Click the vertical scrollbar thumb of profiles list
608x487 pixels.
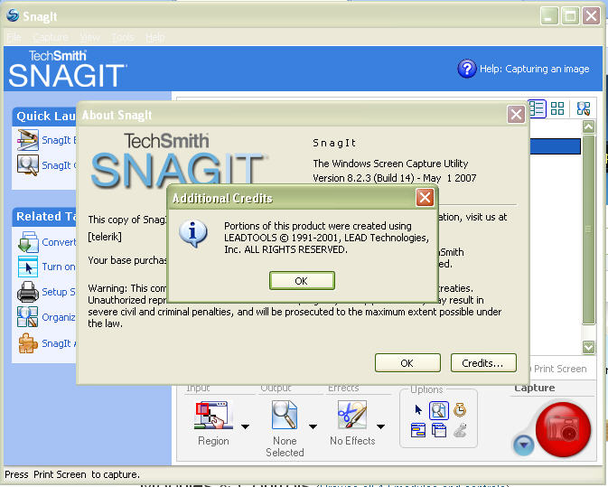[588, 229]
